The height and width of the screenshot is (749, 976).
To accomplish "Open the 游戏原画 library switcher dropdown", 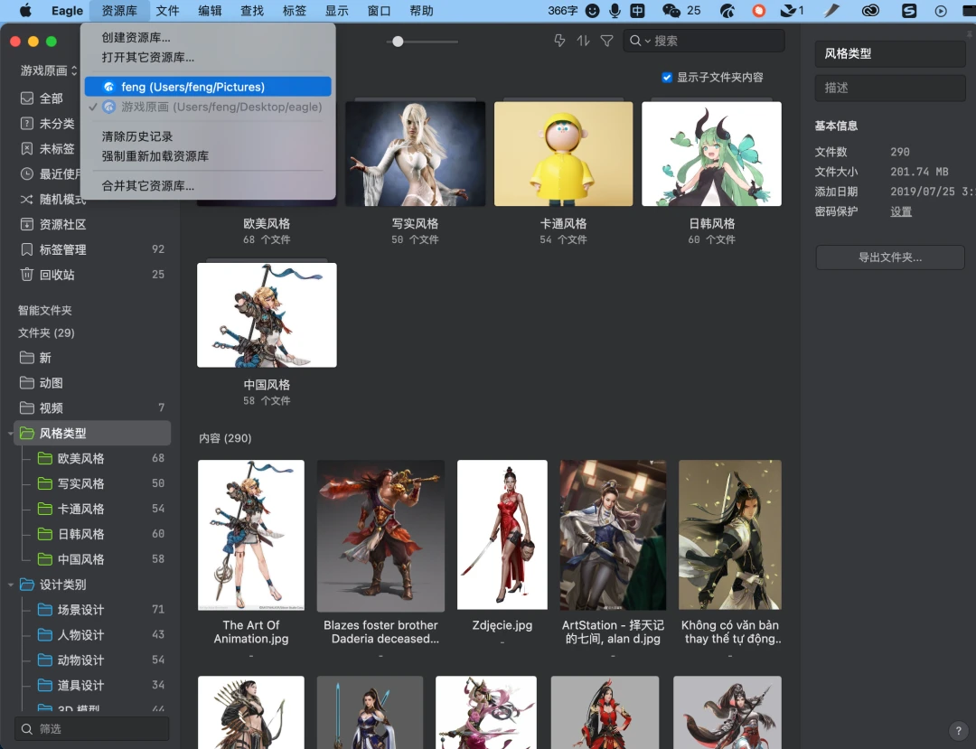I will coord(49,70).
